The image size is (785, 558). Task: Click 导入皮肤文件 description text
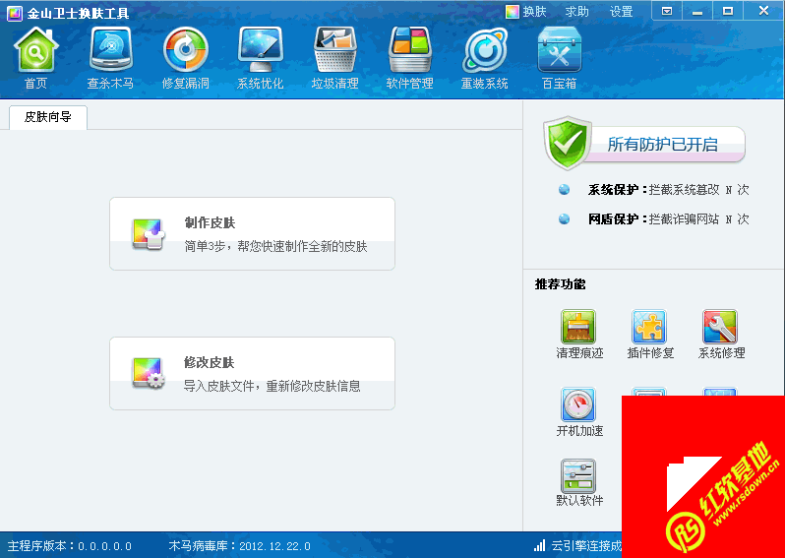coord(272,386)
